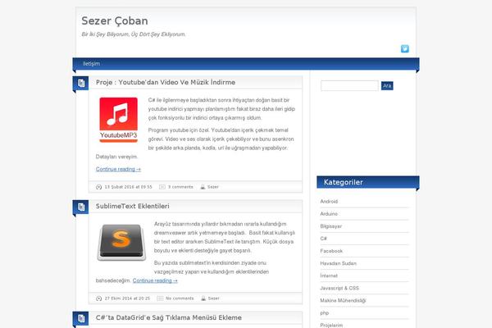Open the Havadan Sudan category
This screenshot has height=328, width=492.
coord(338,263)
